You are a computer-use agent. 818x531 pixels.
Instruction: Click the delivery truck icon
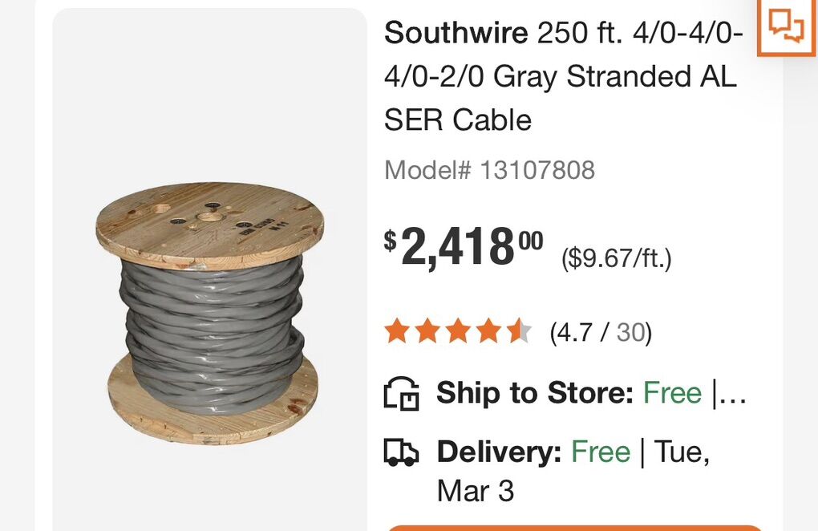tap(402, 453)
